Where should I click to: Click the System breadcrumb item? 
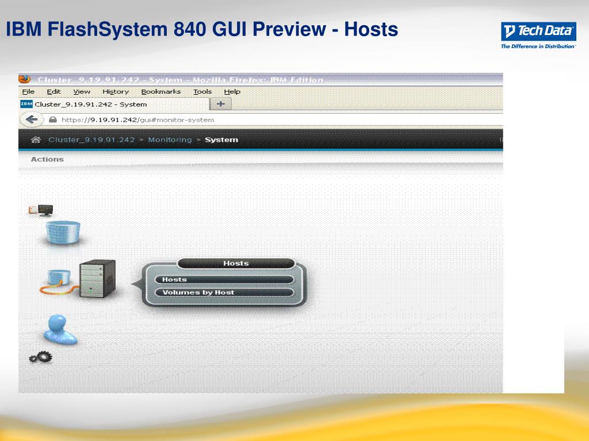point(221,140)
